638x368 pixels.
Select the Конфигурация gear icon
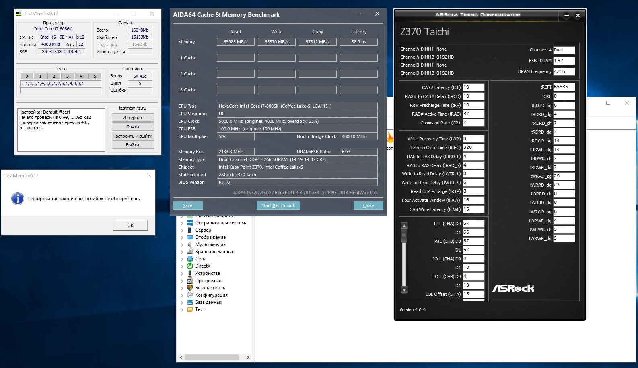[x=190, y=295]
